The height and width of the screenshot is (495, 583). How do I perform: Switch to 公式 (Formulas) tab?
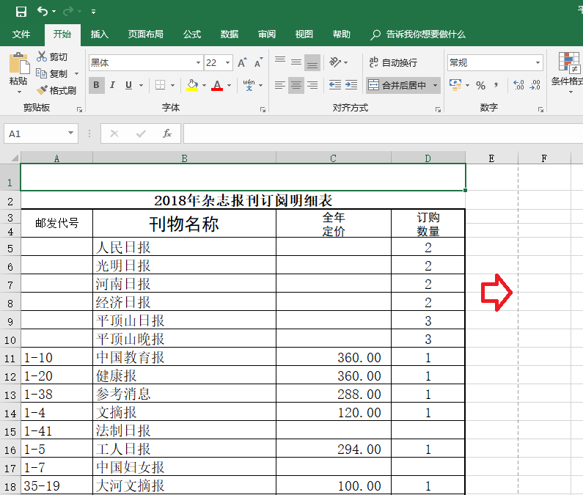192,34
